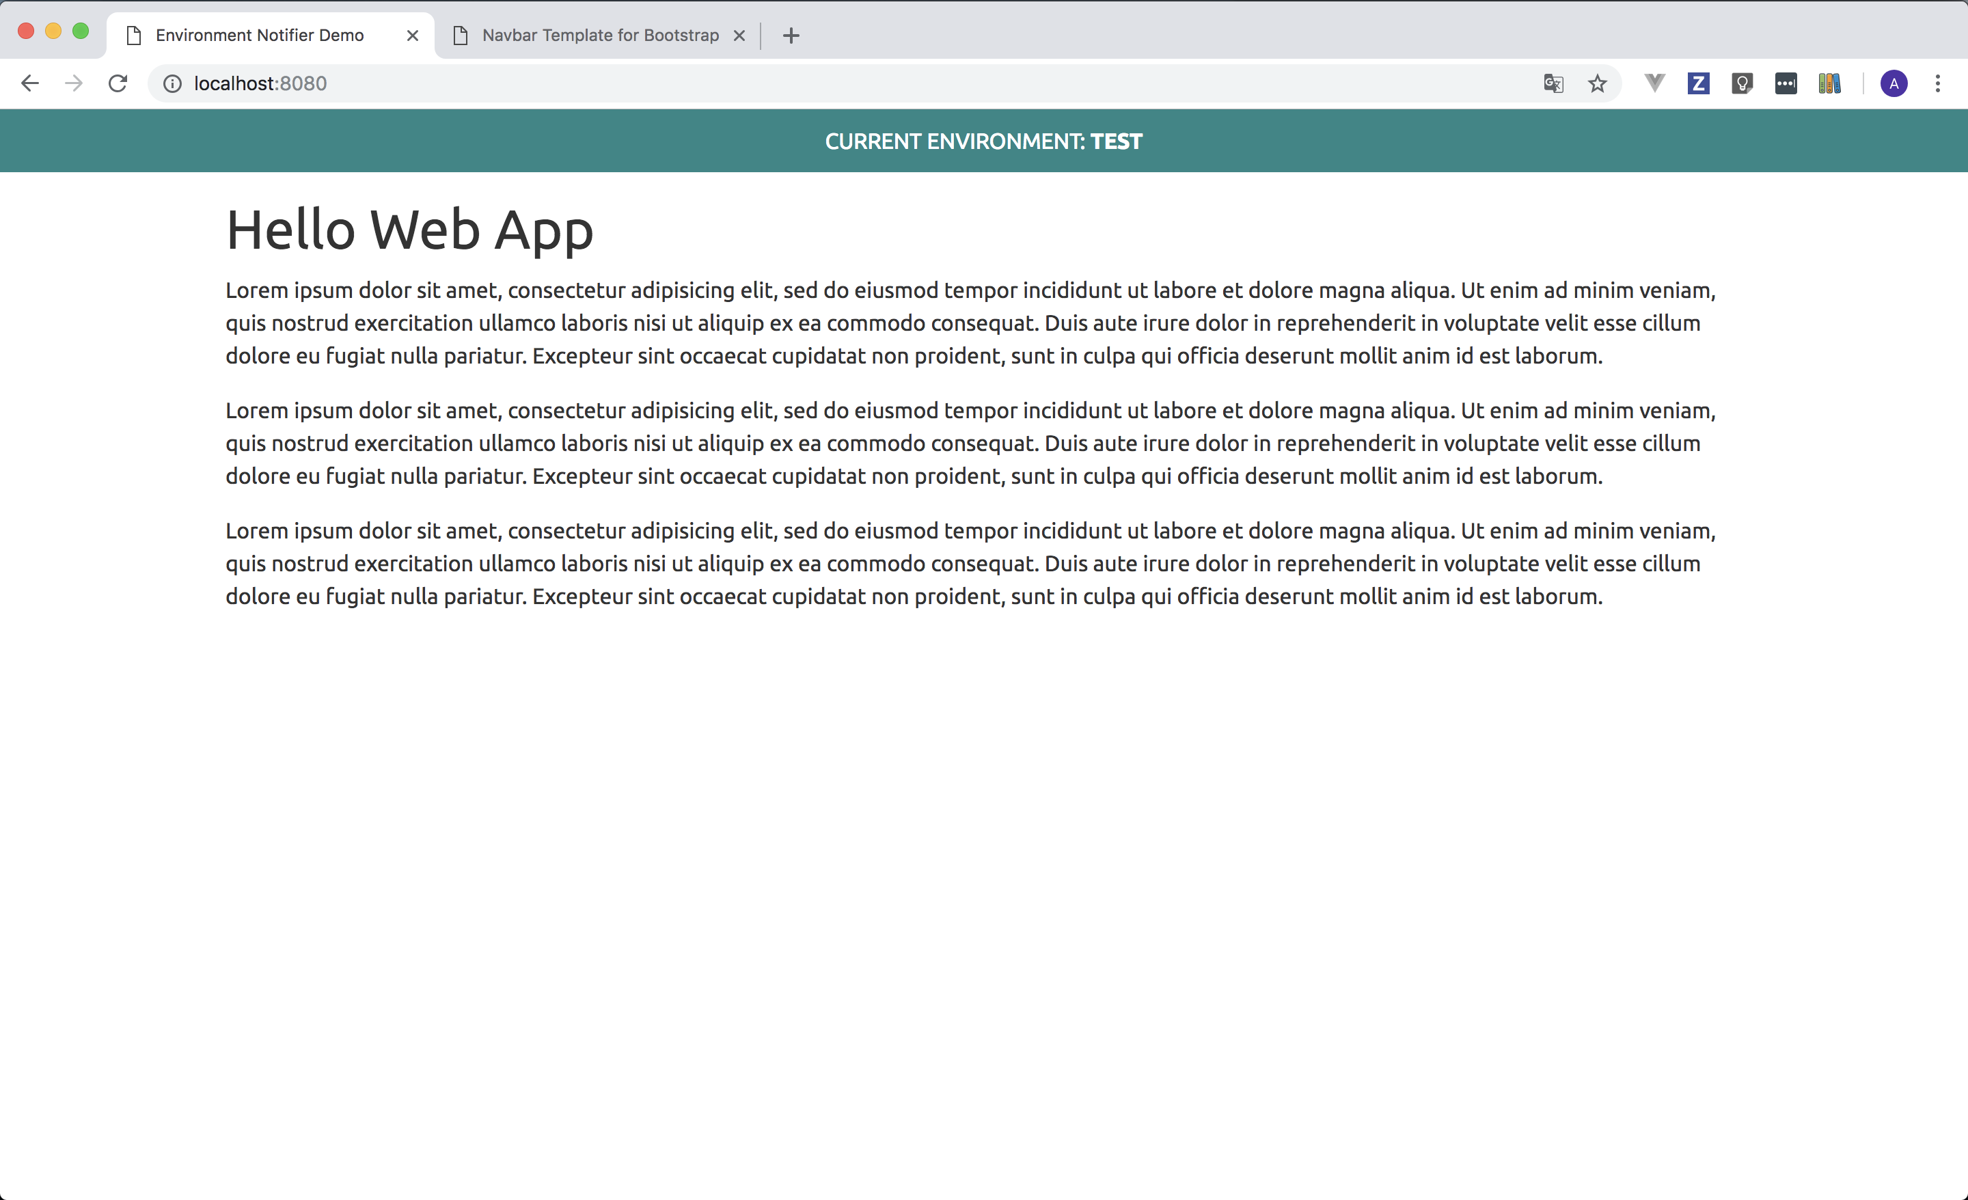Open Chrome's three-dot menu

[x=1938, y=83]
